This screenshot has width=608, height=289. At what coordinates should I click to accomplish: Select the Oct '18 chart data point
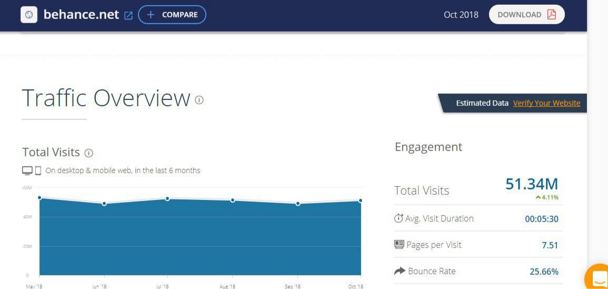point(361,201)
